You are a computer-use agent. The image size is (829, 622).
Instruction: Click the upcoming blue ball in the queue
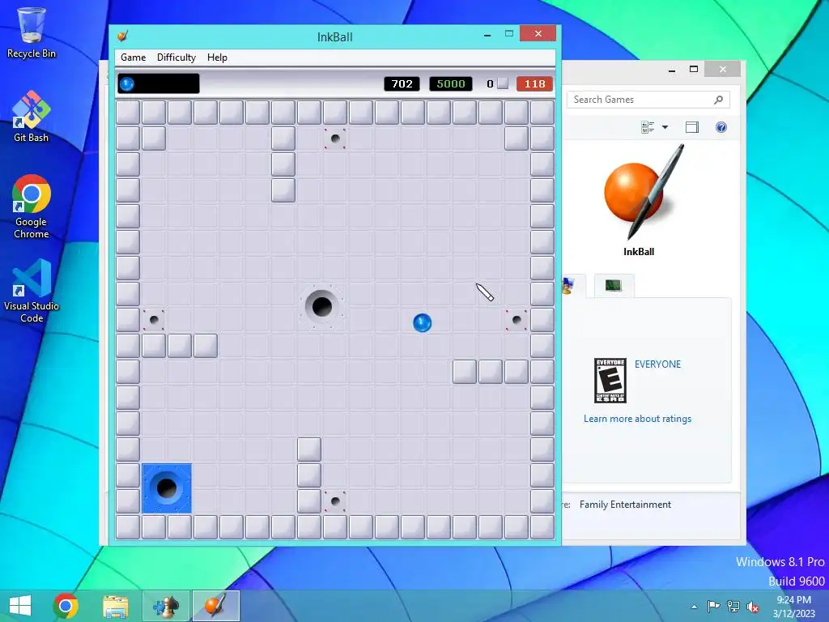pyautogui.click(x=127, y=83)
